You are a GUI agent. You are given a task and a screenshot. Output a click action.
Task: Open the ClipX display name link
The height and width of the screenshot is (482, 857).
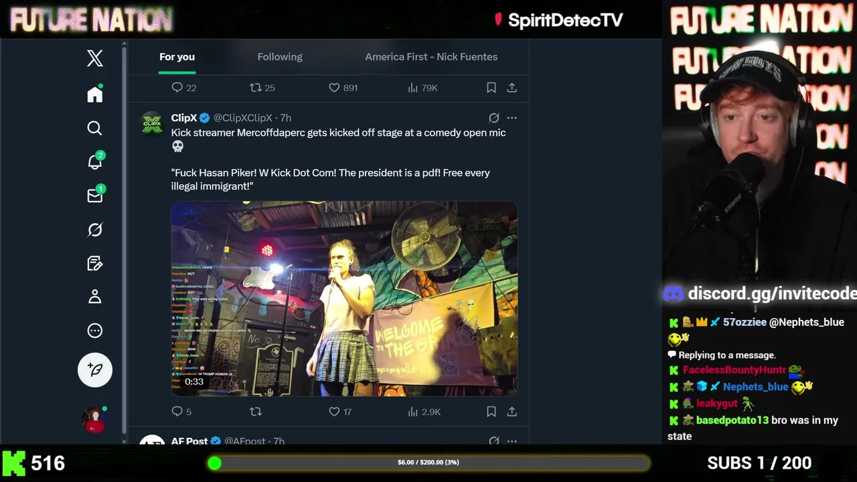coord(184,118)
